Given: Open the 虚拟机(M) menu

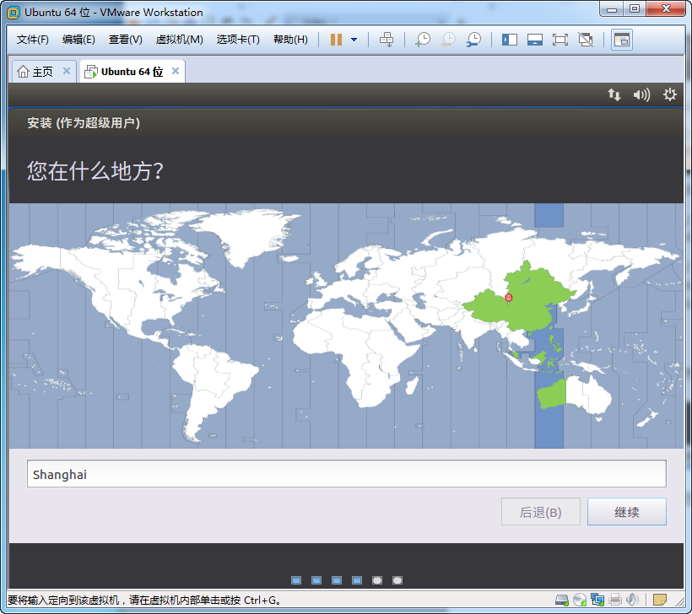Looking at the screenshot, I should (x=179, y=40).
